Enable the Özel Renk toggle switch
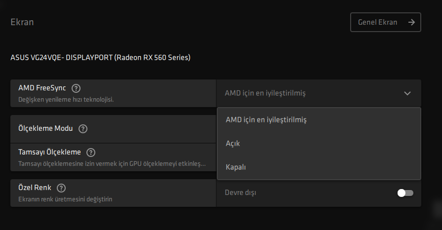442x230 pixels. [405, 192]
